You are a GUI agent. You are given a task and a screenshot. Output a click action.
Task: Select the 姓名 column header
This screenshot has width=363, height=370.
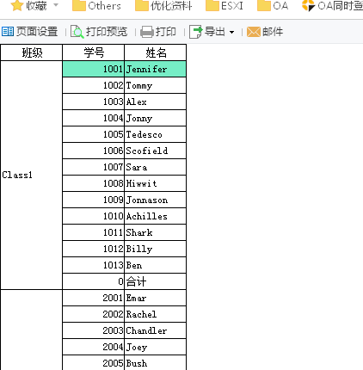pyautogui.click(x=156, y=52)
